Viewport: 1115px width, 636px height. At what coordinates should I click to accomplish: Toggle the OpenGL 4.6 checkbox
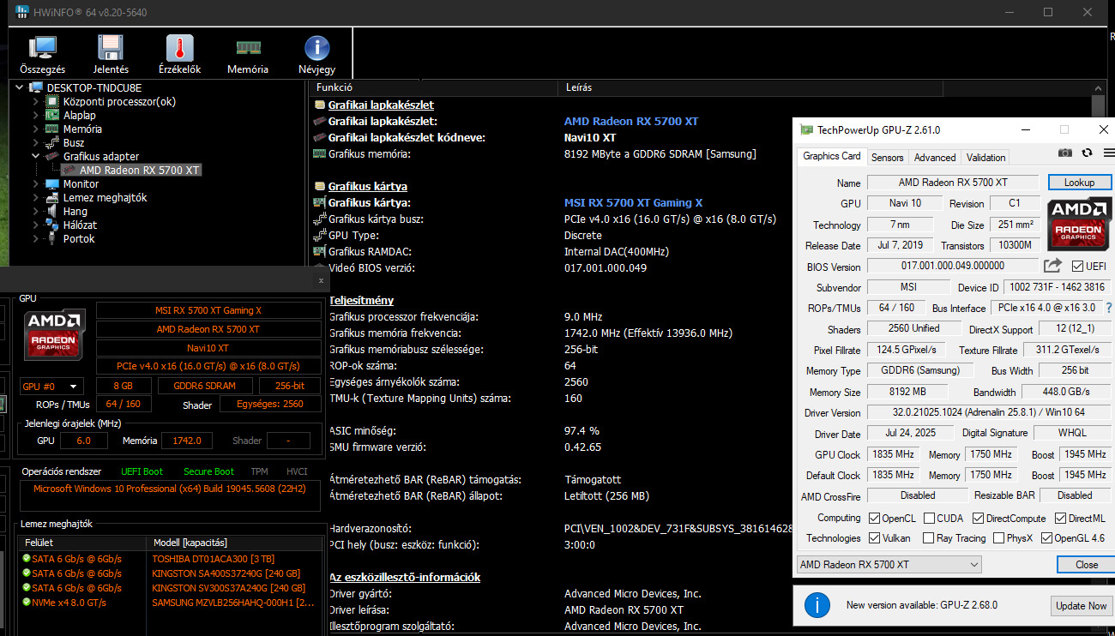(1046, 538)
